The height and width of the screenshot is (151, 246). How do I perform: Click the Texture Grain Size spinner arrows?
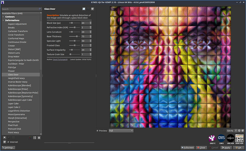[x=91, y=54]
